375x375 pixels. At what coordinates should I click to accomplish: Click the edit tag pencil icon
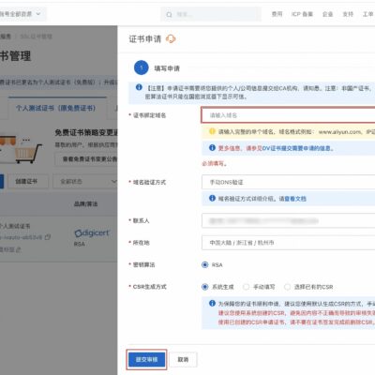click(19, 249)
